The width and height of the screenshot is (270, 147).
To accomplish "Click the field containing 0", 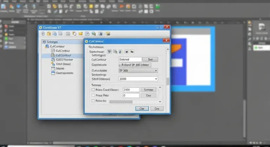I will coord(131,95).
